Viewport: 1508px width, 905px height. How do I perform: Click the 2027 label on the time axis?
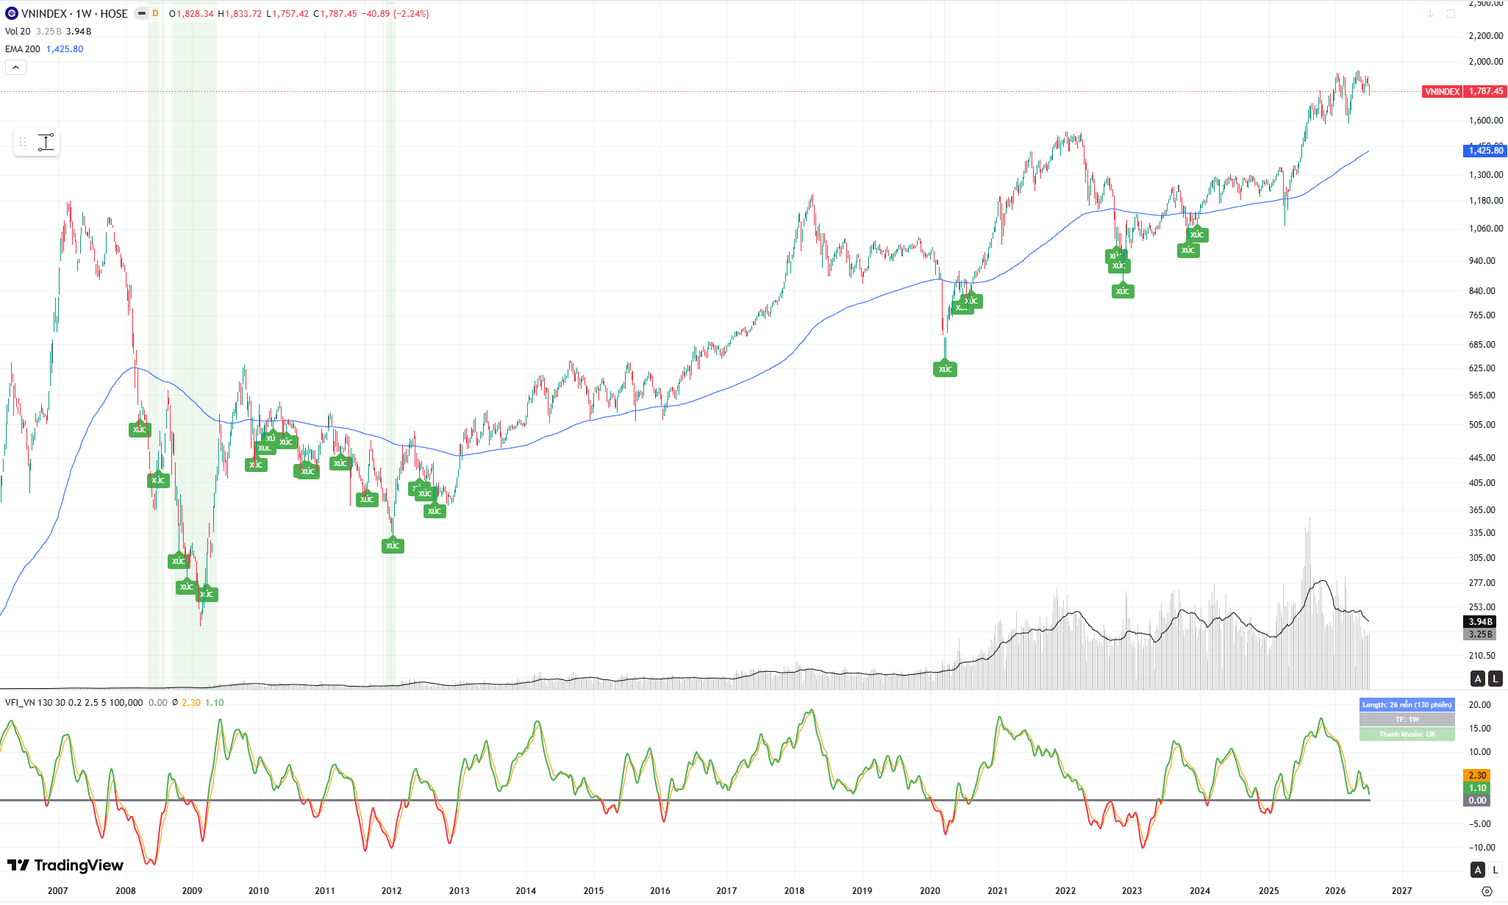click(1402, 891)
